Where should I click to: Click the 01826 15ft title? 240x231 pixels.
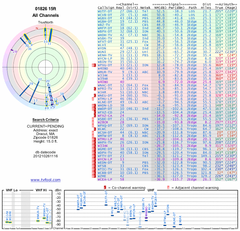click(46, 9)
